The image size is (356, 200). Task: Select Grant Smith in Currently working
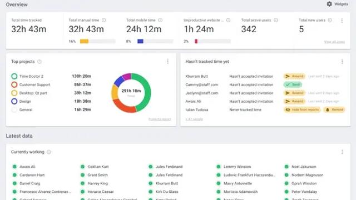pyautogui.click(x=98, y=175)
